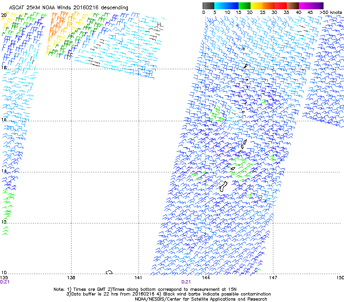Click the large Guam island outline
Viewport: 344px width, 302px height.
tap(223, 186)
